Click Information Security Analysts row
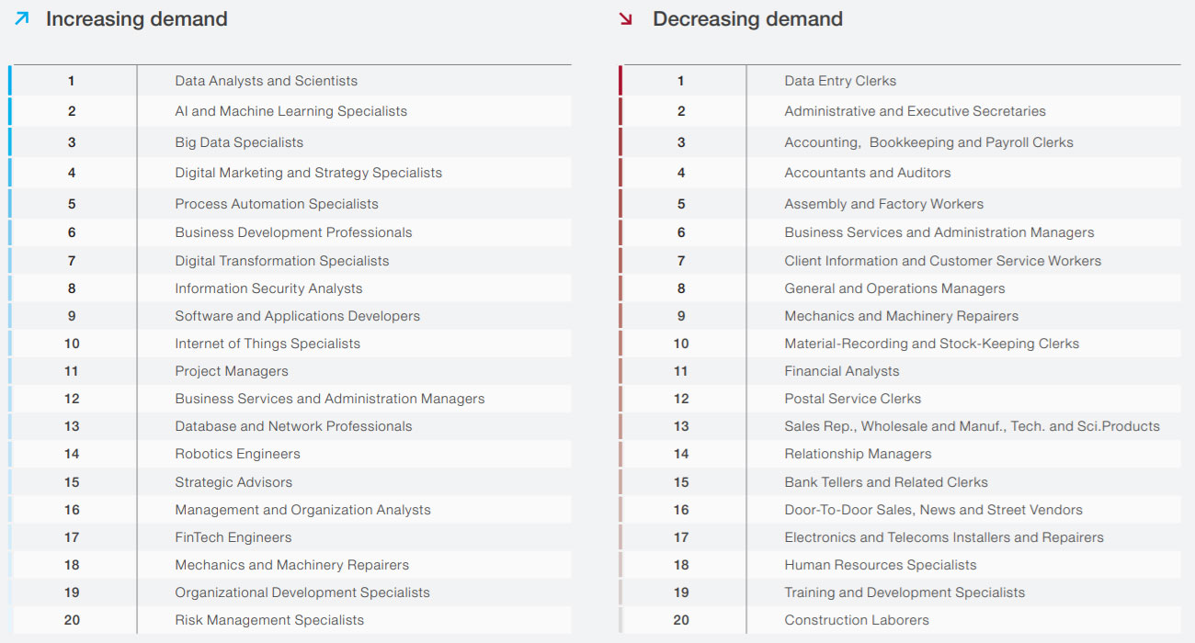The width and height of the screenshot is (1195, 643). point(268,288)
